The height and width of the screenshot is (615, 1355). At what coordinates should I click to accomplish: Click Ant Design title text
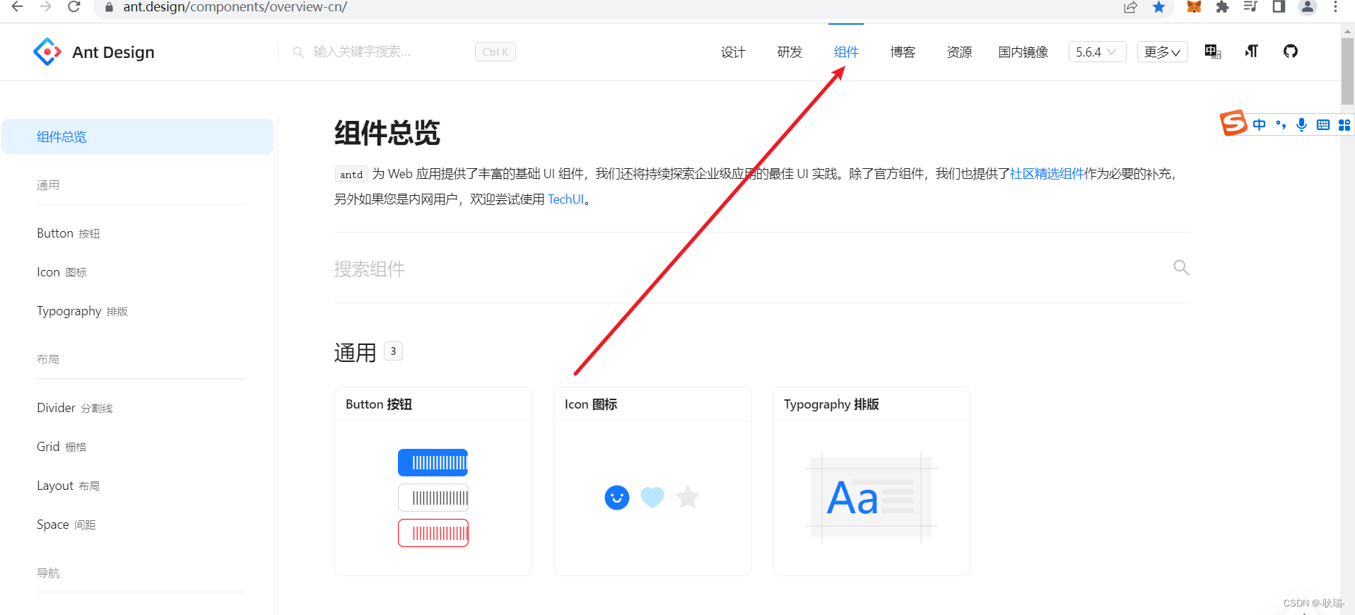click(x=113, y=52)
